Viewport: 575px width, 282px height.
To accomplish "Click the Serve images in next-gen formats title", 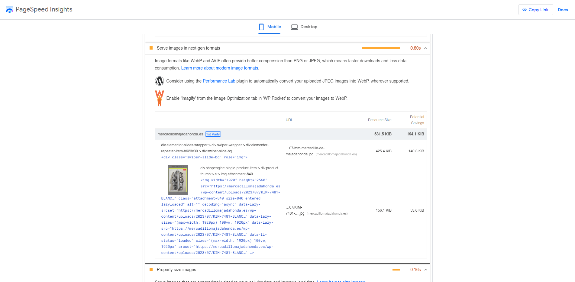I will pos(188,48).
